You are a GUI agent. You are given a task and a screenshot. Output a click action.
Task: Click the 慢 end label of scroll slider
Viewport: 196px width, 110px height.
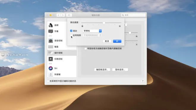[82, 26]
